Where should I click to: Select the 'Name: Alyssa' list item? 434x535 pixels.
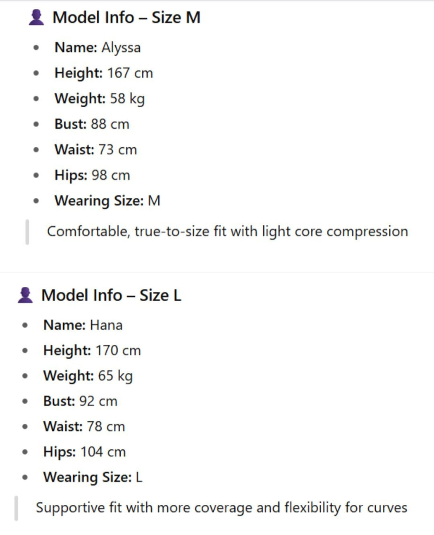[98, 48]
